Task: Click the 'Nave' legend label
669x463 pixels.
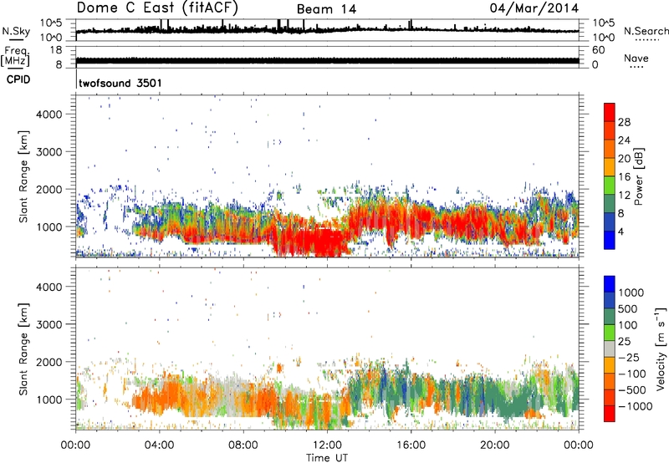Action: 636,59
